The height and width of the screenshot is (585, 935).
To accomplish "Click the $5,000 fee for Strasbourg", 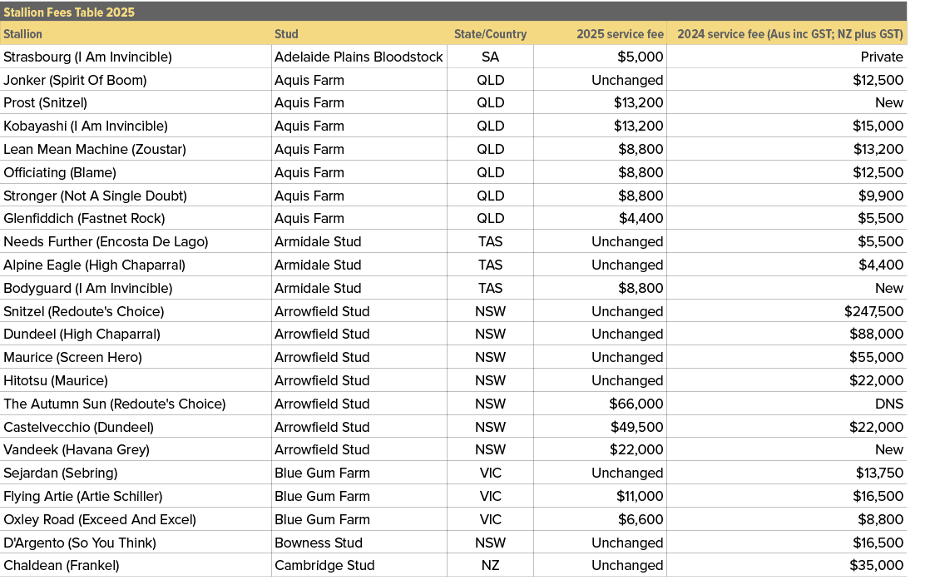I will coord(640,57).
